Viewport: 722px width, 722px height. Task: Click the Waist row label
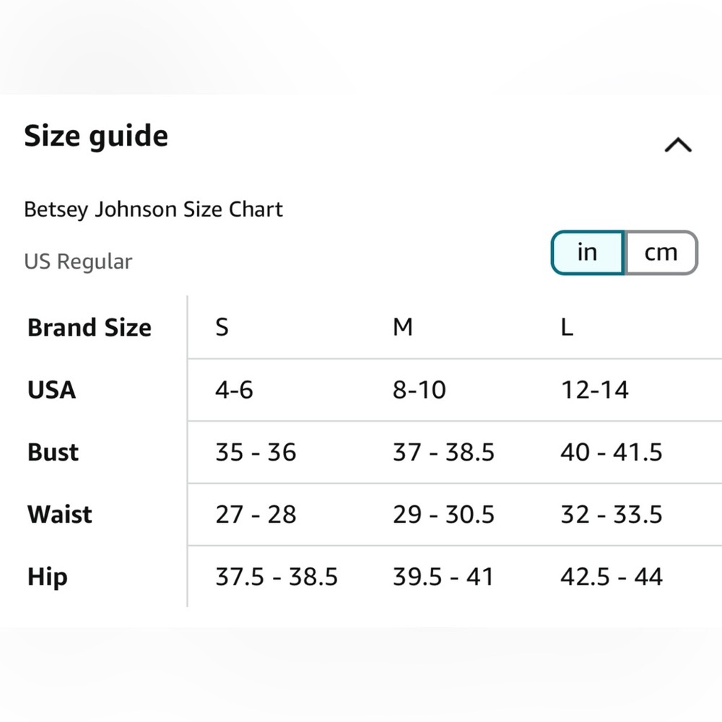point(60,514)
